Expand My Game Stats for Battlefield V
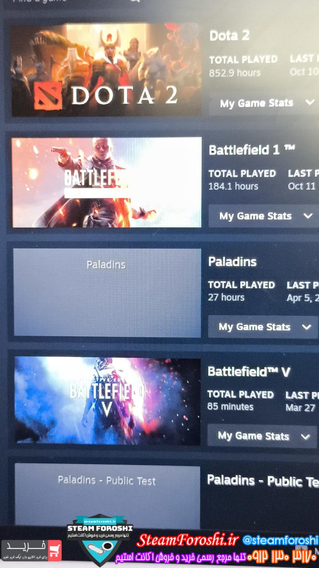This screenshot has height=568, width=319. (262, 436)
